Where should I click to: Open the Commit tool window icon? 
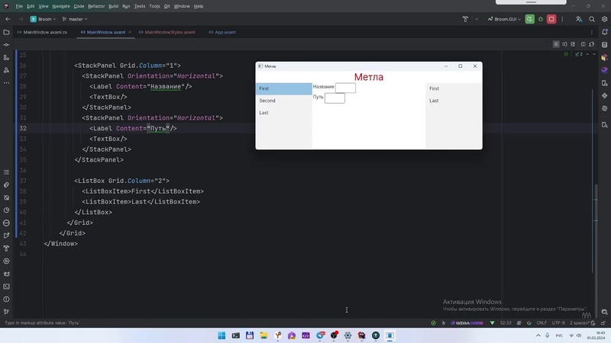[x=6, y=45]
